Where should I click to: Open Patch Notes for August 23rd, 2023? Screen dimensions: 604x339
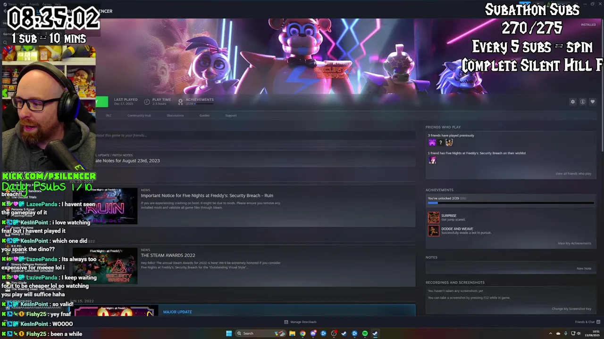coord(127,161)
